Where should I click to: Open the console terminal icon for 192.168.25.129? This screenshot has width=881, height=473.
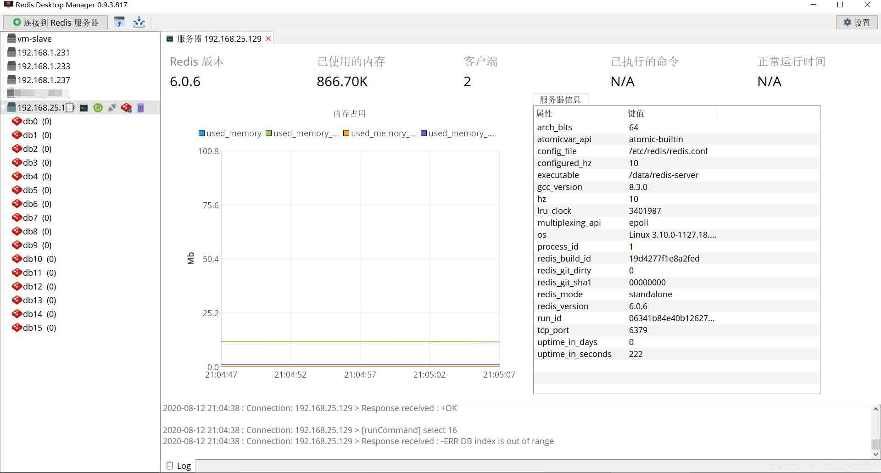(x=84, y=108)
